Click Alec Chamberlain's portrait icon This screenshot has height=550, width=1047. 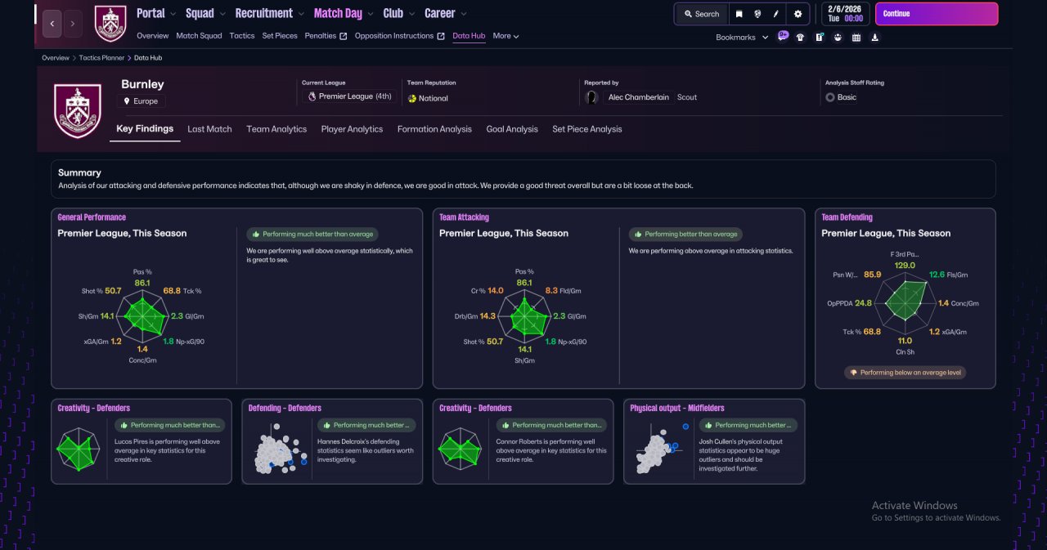coord(591,97)
